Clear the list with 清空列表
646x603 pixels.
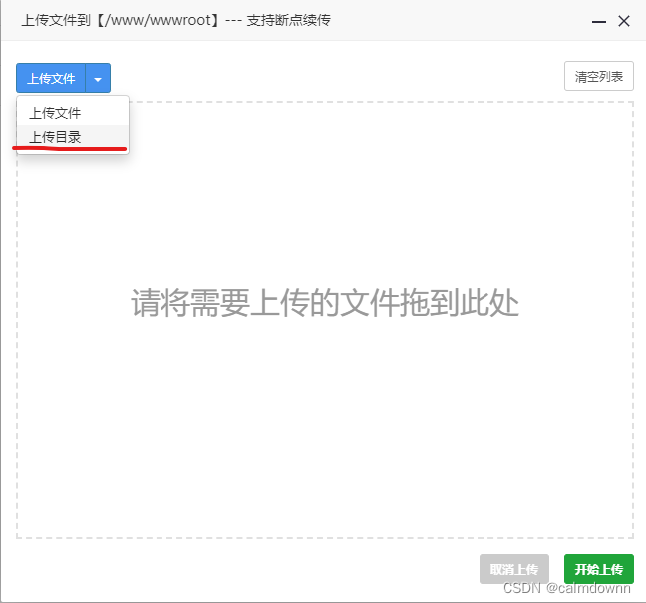(598, 76)
